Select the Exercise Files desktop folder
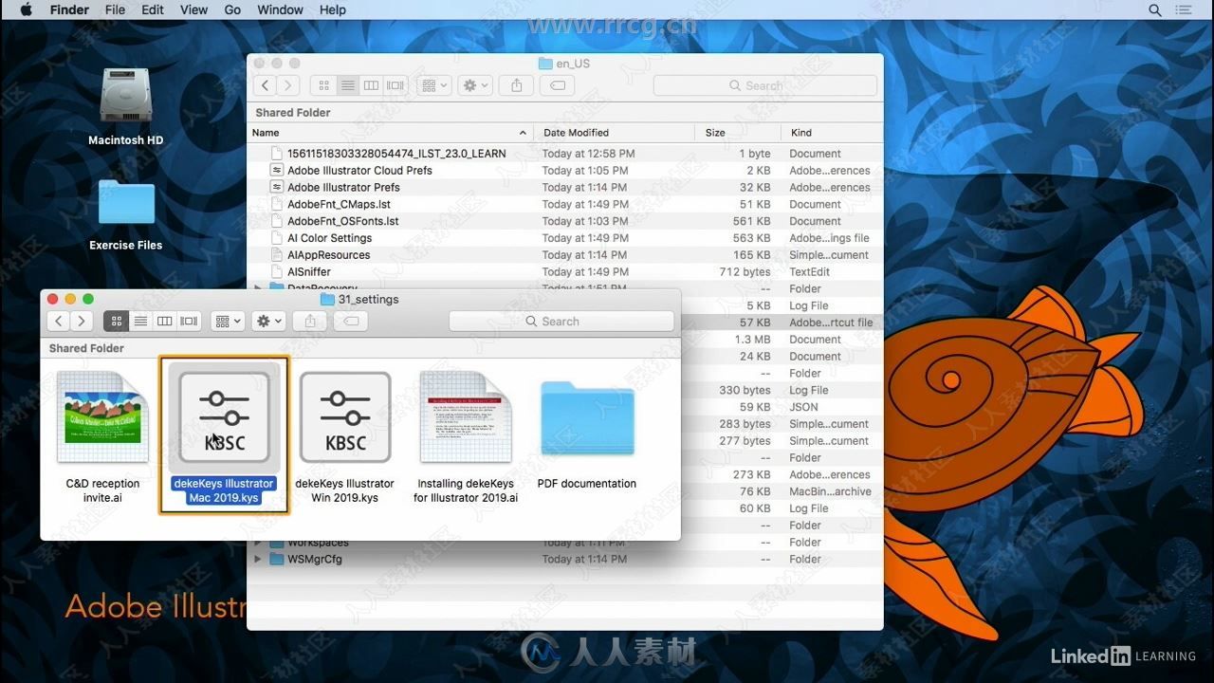The width and height of the screenshot is (1214, 683). pyautogui.click(x=125, y=214)
